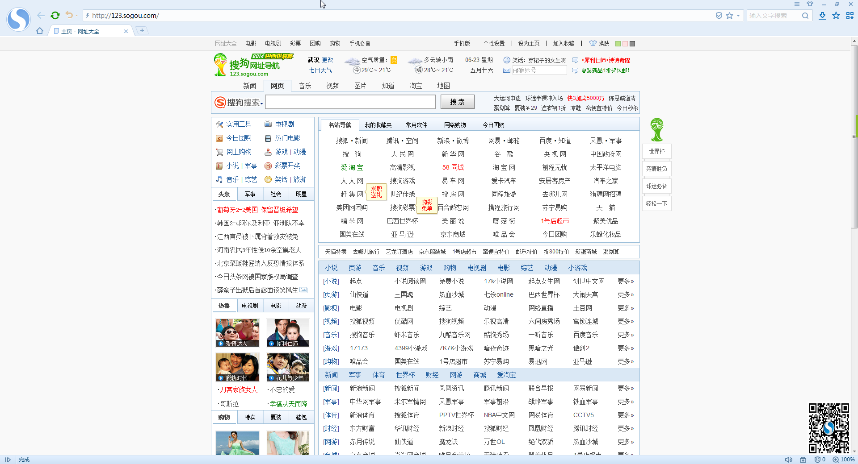The height and width of the screenshot is (464, 858).
Task: Open the new tab plus button
Action: point(142,30)
